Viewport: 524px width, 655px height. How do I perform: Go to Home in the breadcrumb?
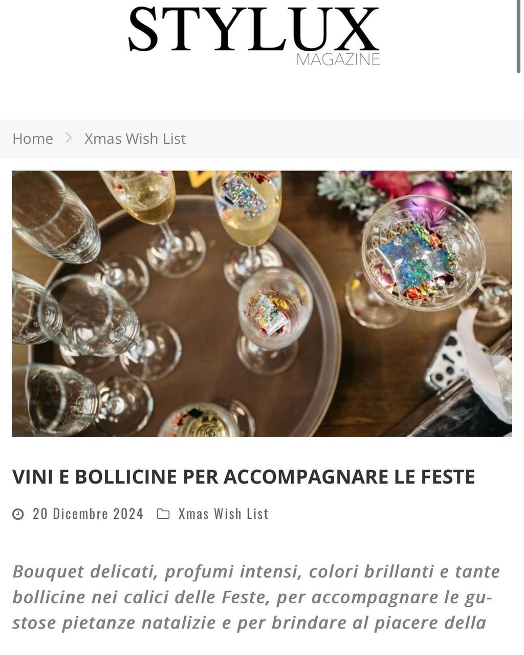click(x=33, y=139)
